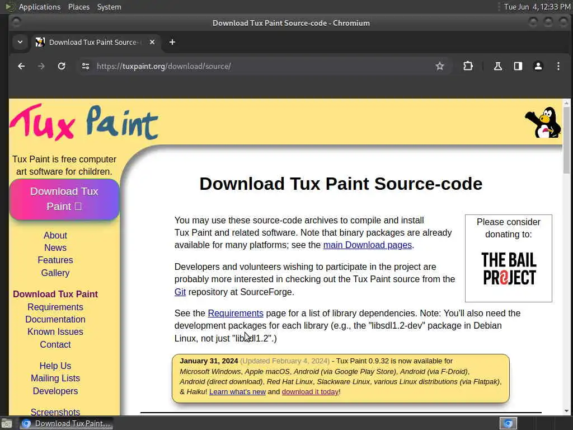Click the Applications menu logo icon
This screenshot has width=573, height=430.
(x=10, y=7)
